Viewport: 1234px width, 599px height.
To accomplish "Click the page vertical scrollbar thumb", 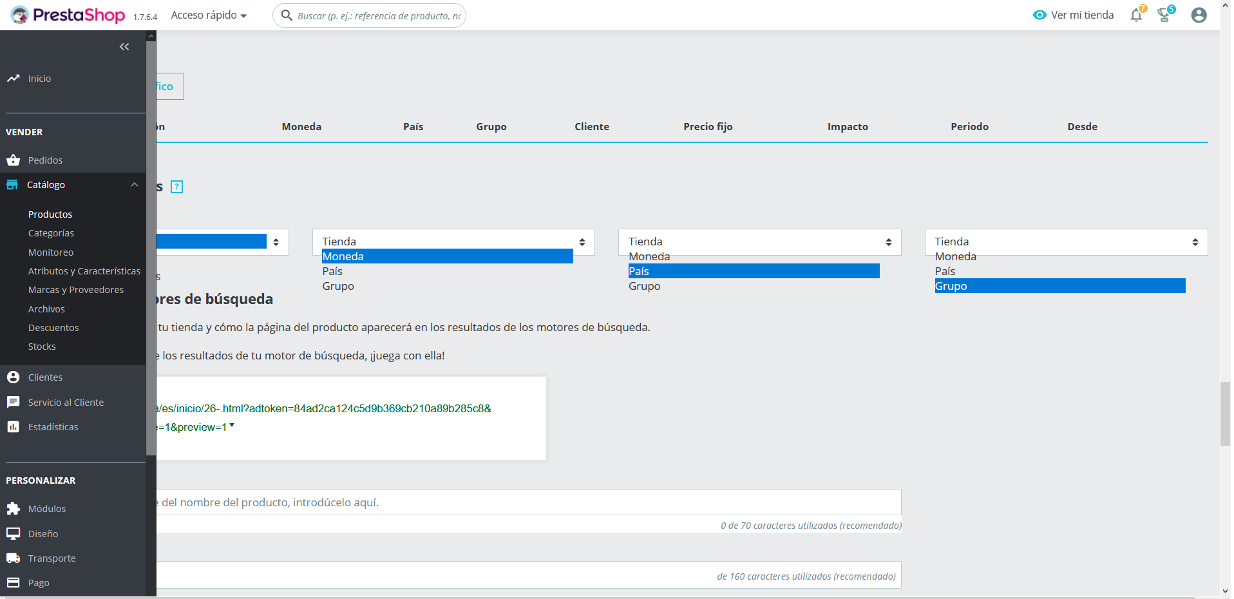I will (x=1225, y=414).
